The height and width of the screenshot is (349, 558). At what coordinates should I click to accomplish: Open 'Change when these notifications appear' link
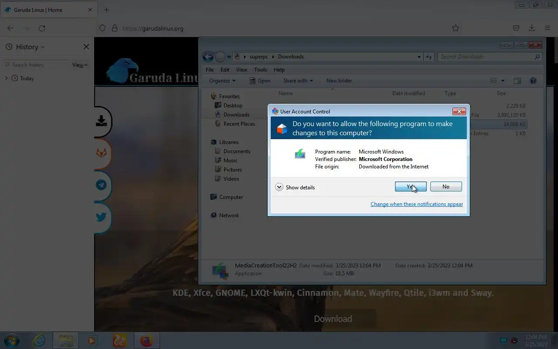[x=417, y=204]
